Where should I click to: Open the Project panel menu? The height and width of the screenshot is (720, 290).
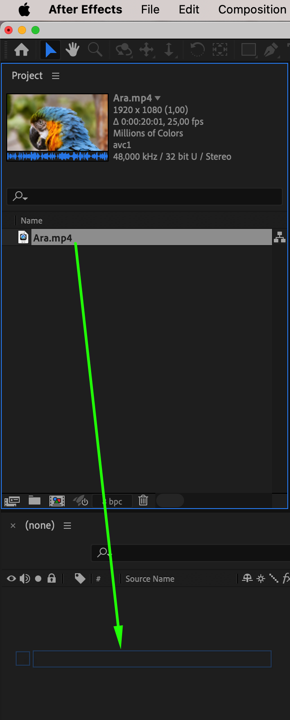click(56, 76)
